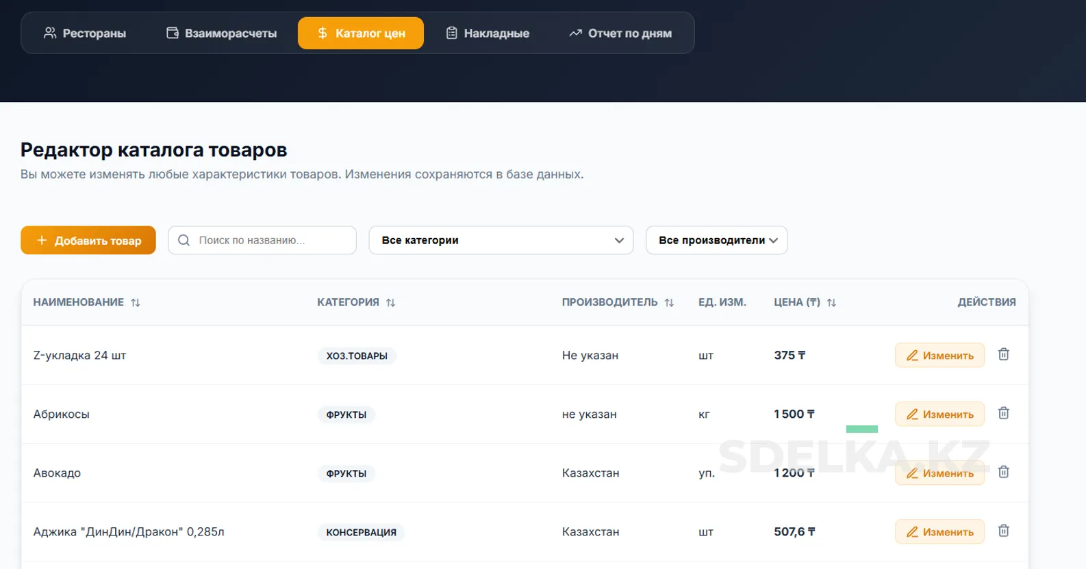Click Изменить for Z-укладка 24 шт
This screenshot has width=1086, height=569.
click(x=939, y=355)
